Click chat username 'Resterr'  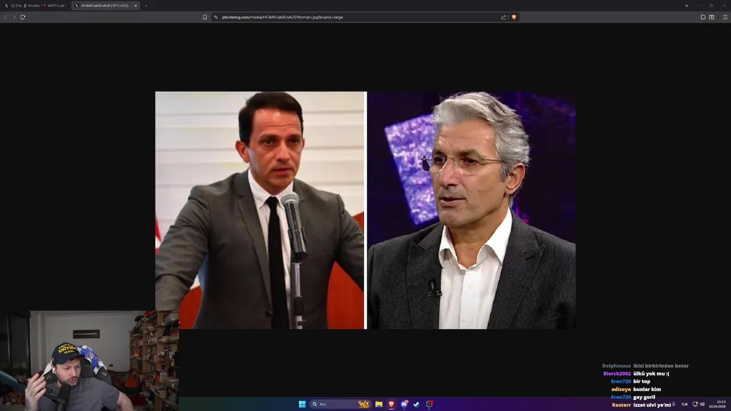coord(621,405)
